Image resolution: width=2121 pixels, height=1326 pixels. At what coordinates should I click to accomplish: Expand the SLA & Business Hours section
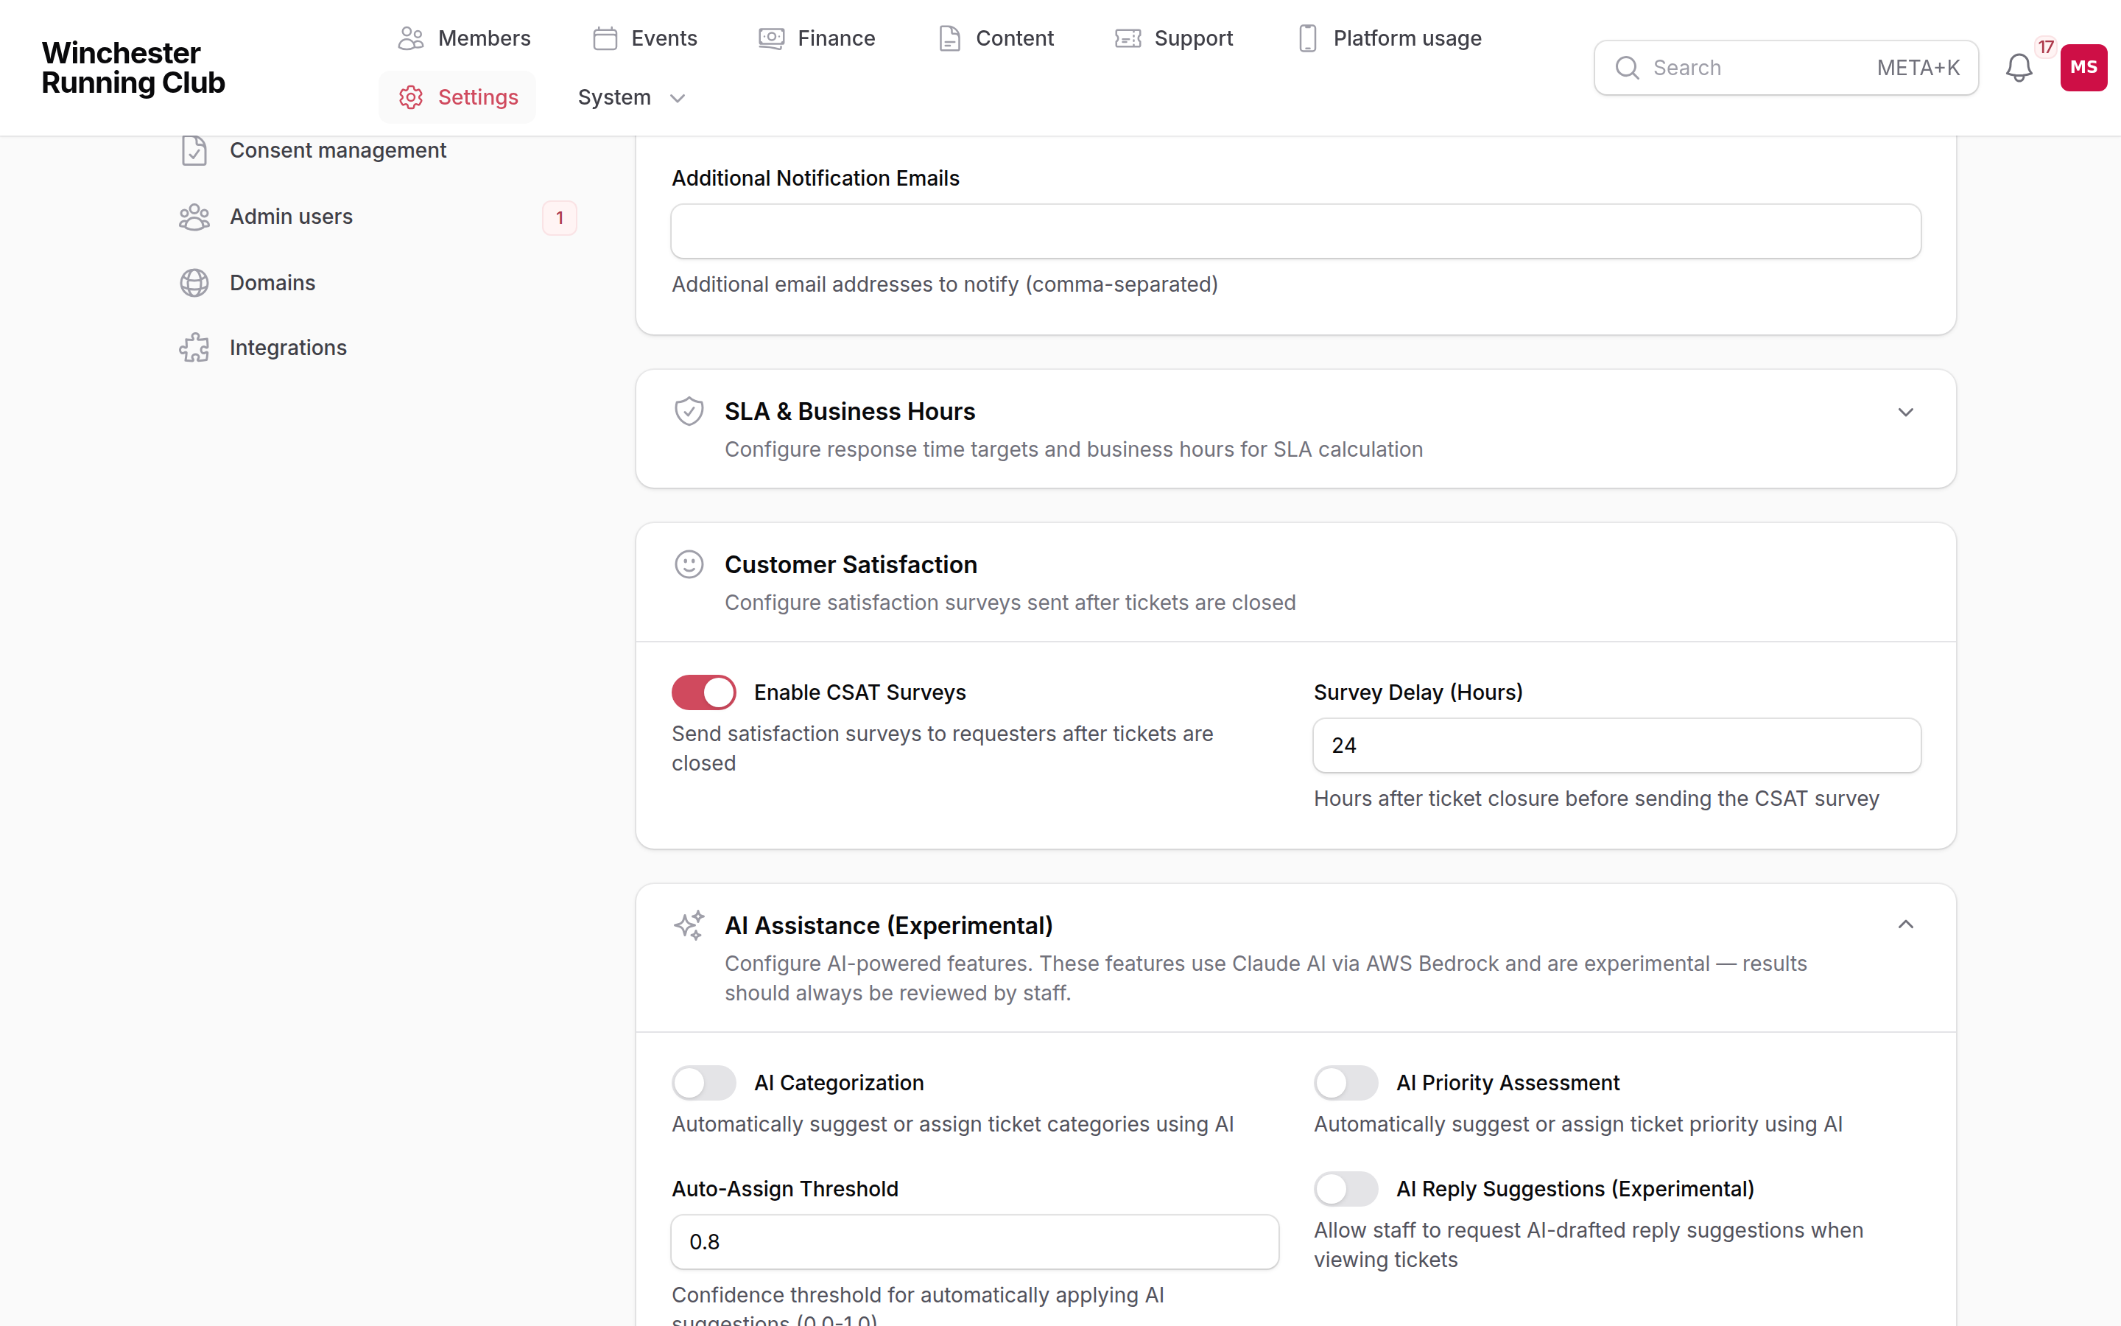(1905, 413)
